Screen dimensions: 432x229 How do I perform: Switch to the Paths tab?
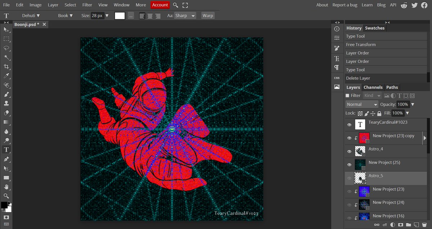coord(392,87)
